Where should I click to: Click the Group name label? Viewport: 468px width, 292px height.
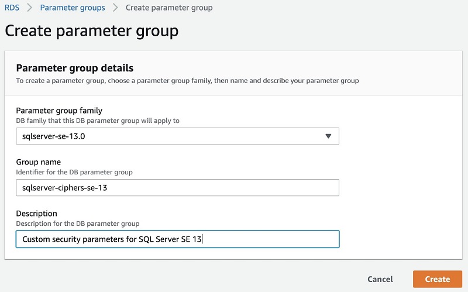(39, 162)
